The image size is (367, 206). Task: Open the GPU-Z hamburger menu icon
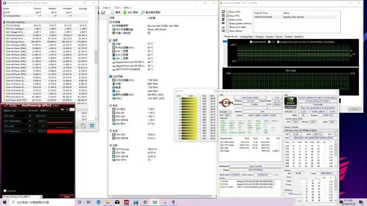point(72,109)
